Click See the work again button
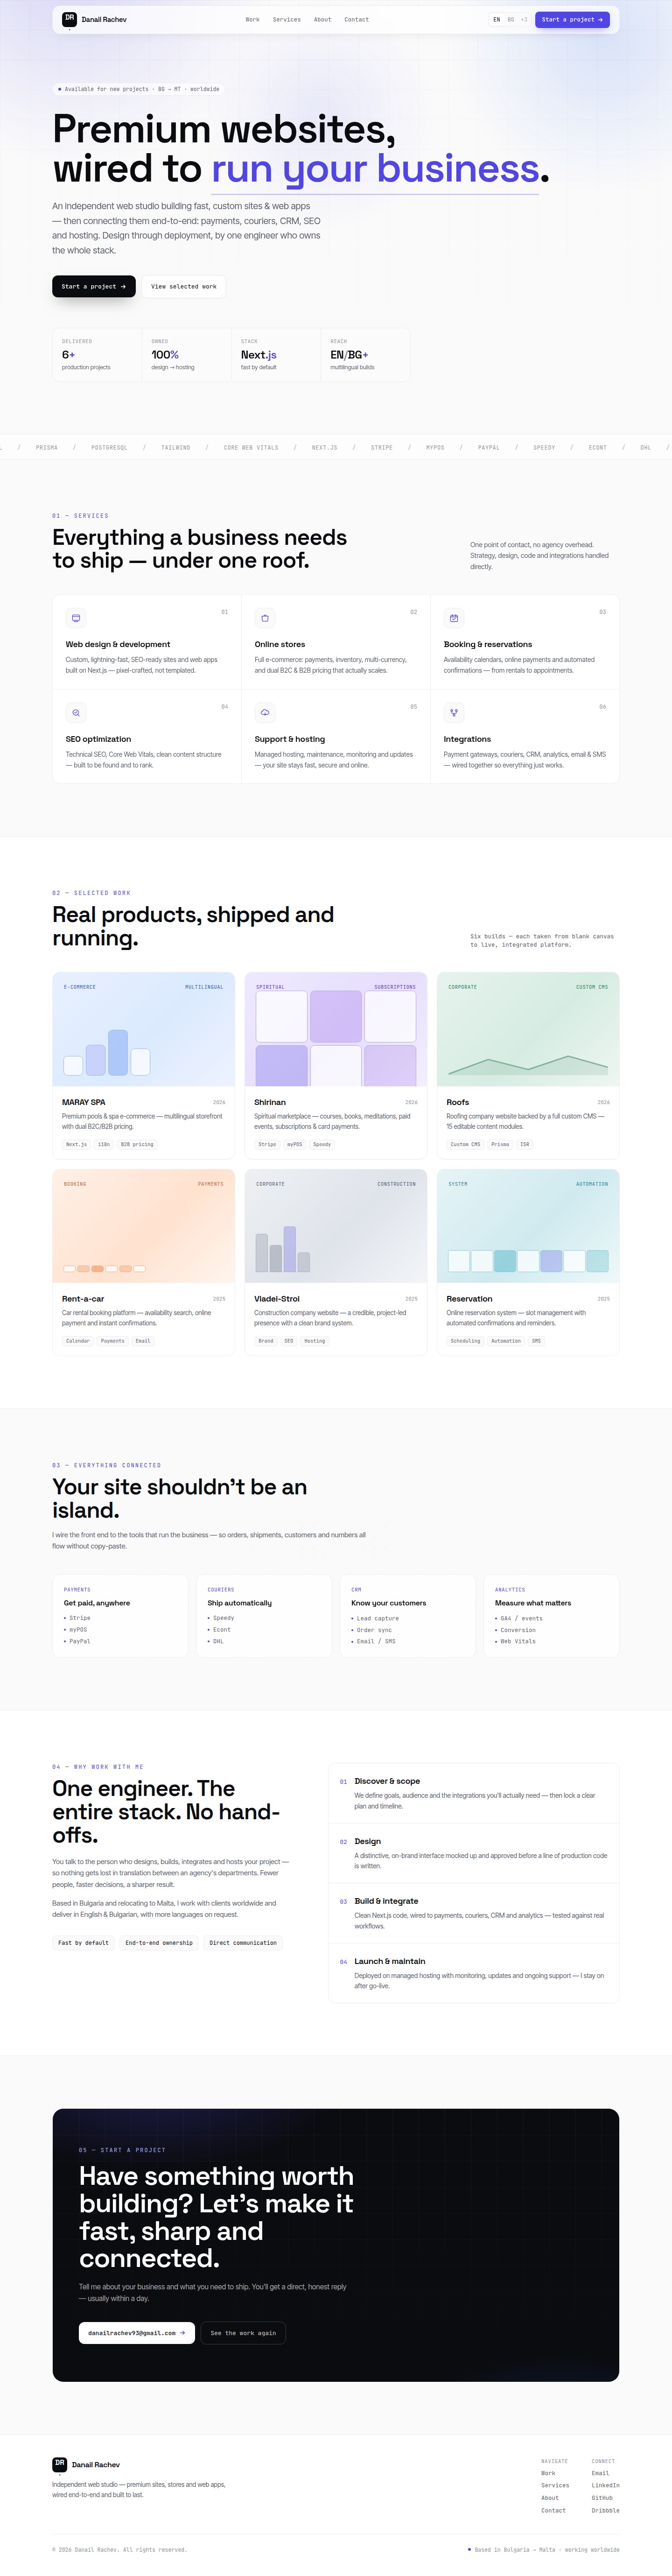The width and height of the screenshot is (672, 2576). (243, 2333)
